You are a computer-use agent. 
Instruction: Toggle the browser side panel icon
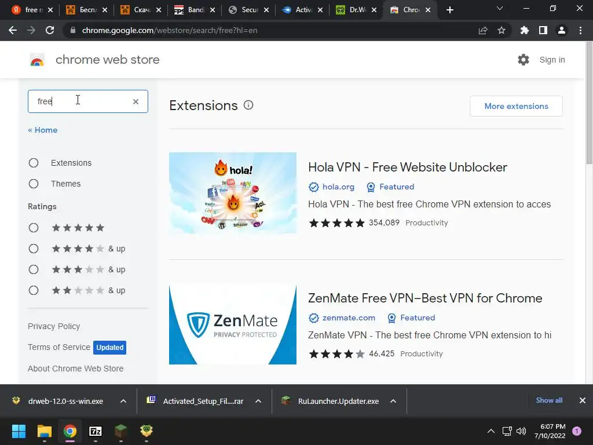(543, 30)
